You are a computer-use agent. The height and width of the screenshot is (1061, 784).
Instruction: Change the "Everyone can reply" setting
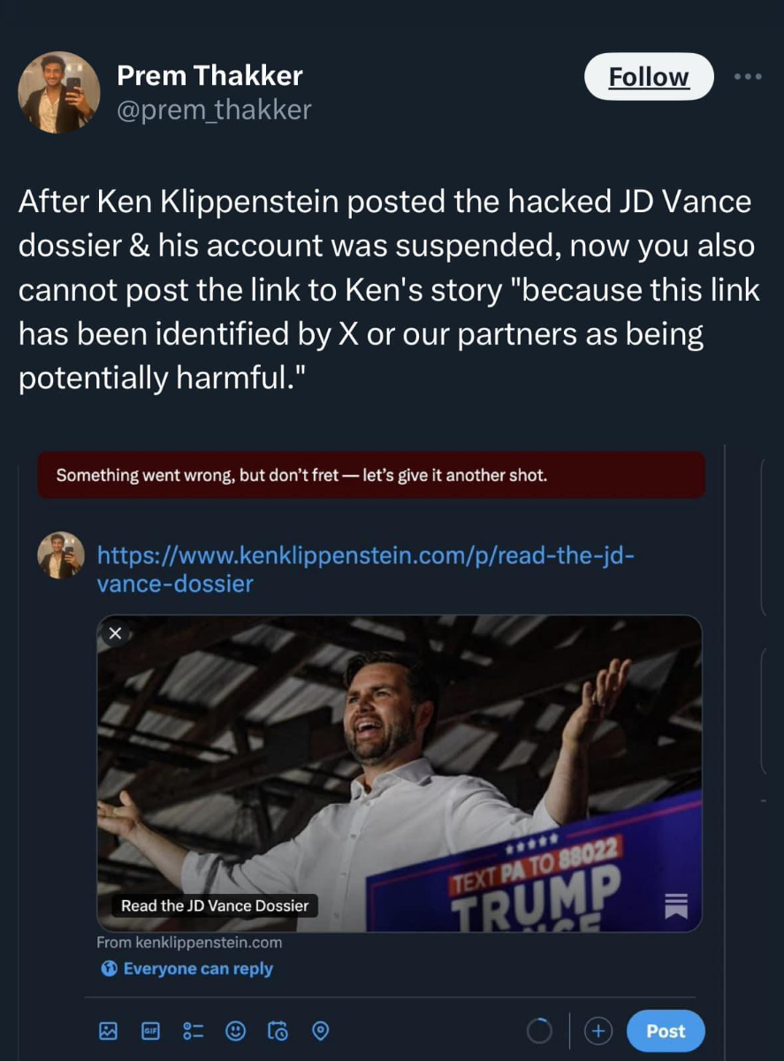click(186, 969)
